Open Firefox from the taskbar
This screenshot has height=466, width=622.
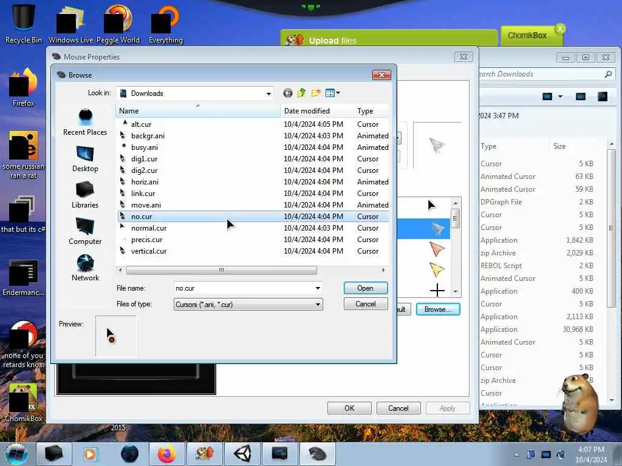pyautogui.click(x=167, y=454)
